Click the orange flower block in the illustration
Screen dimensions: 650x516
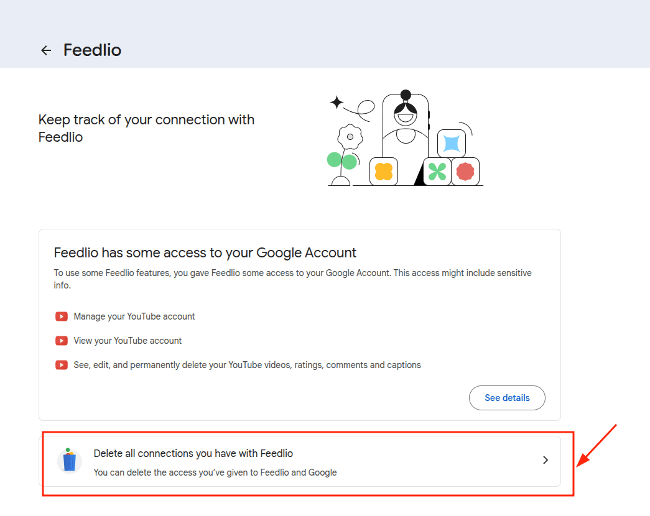(x=384, y=171)
